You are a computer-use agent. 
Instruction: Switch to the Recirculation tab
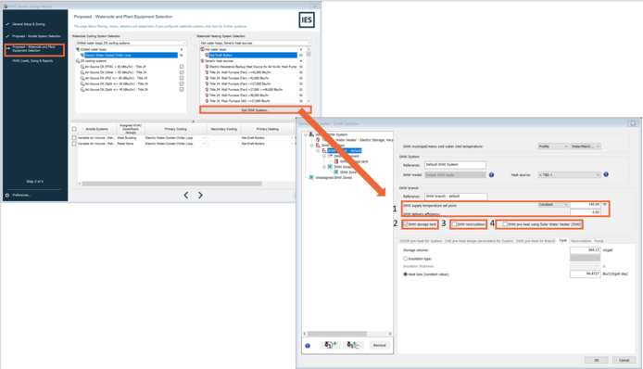click(x=581, y=241)
